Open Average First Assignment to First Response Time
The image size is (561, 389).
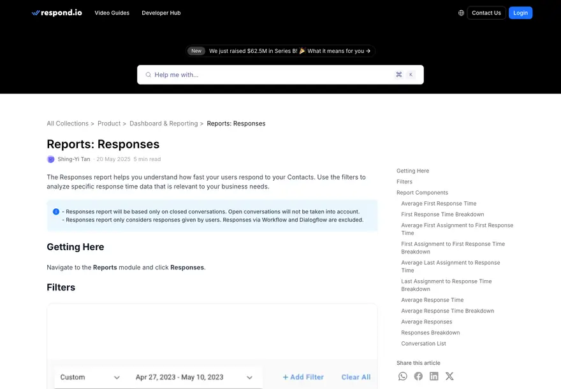point(457,229)
